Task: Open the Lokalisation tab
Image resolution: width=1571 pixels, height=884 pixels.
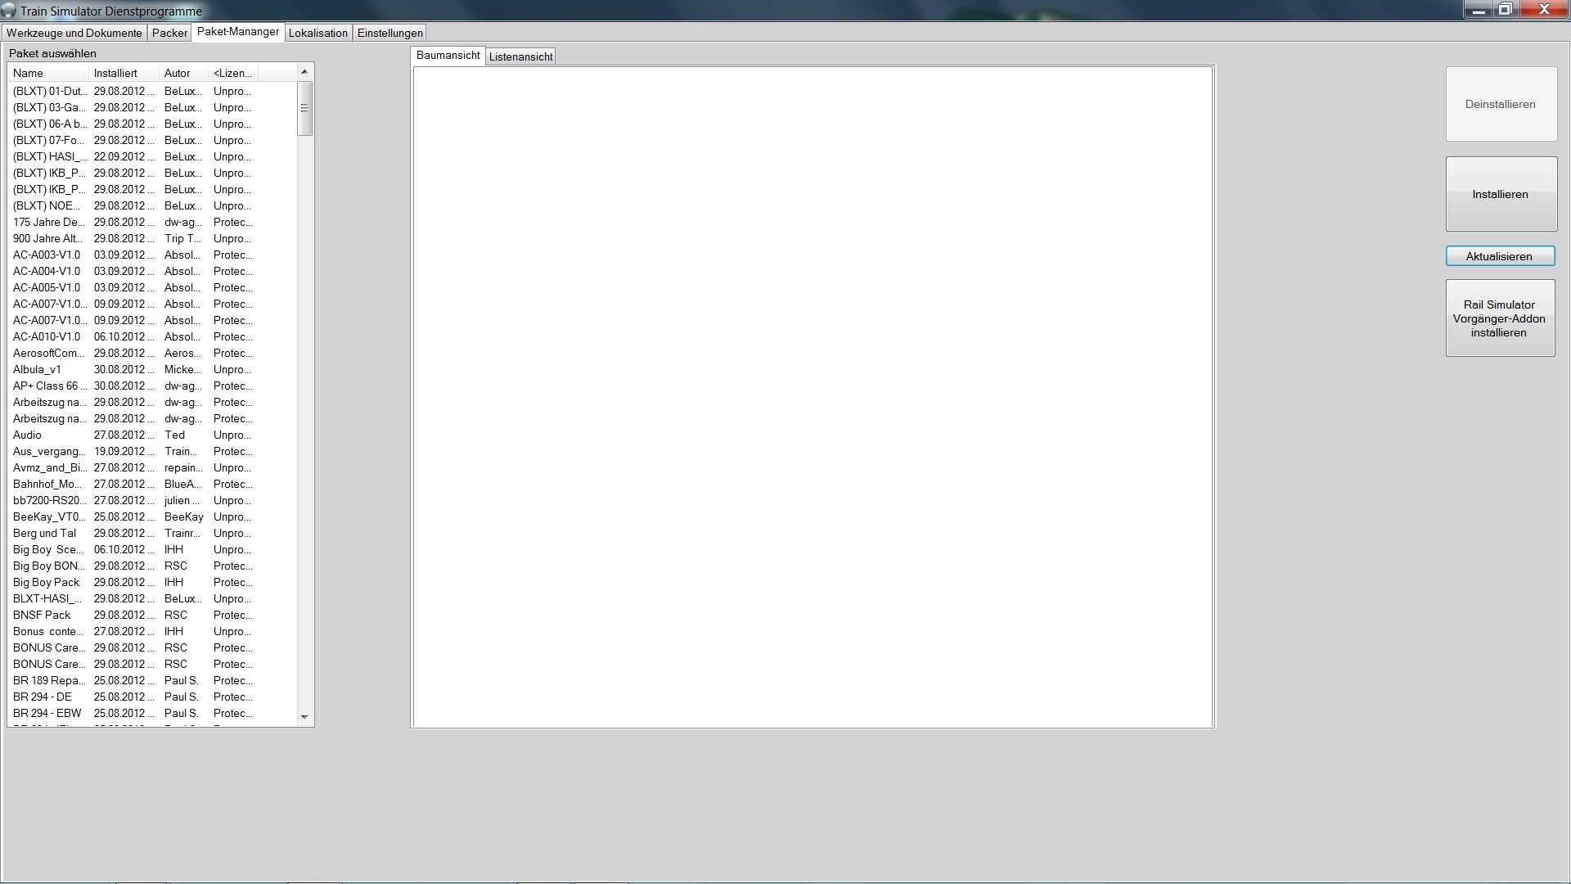Action: coord(317,33)
